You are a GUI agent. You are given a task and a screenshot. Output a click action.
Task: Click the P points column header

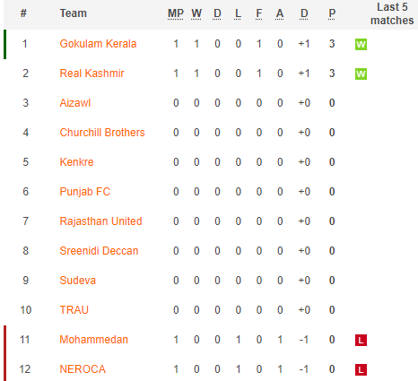pyautogui.click(x=332, y=13)
